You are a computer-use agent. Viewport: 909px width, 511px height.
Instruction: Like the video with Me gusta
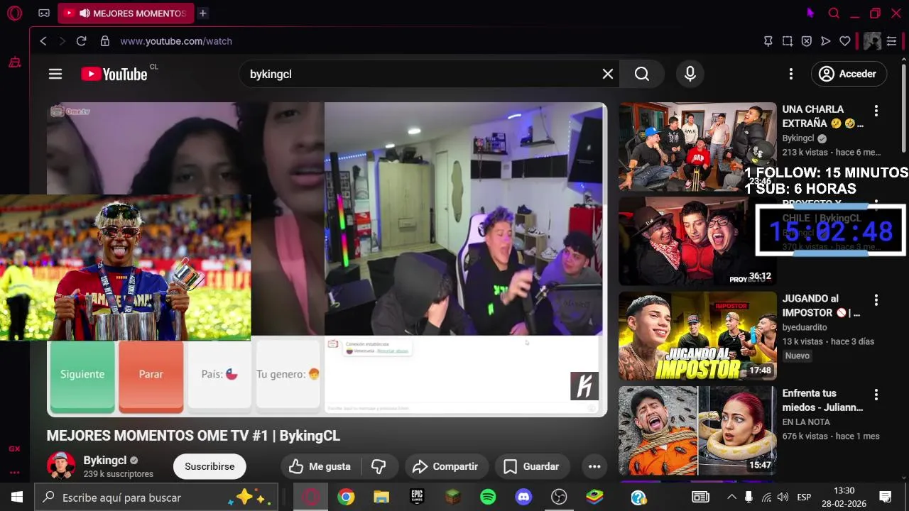pyautogui.click(x=320, y=466)
